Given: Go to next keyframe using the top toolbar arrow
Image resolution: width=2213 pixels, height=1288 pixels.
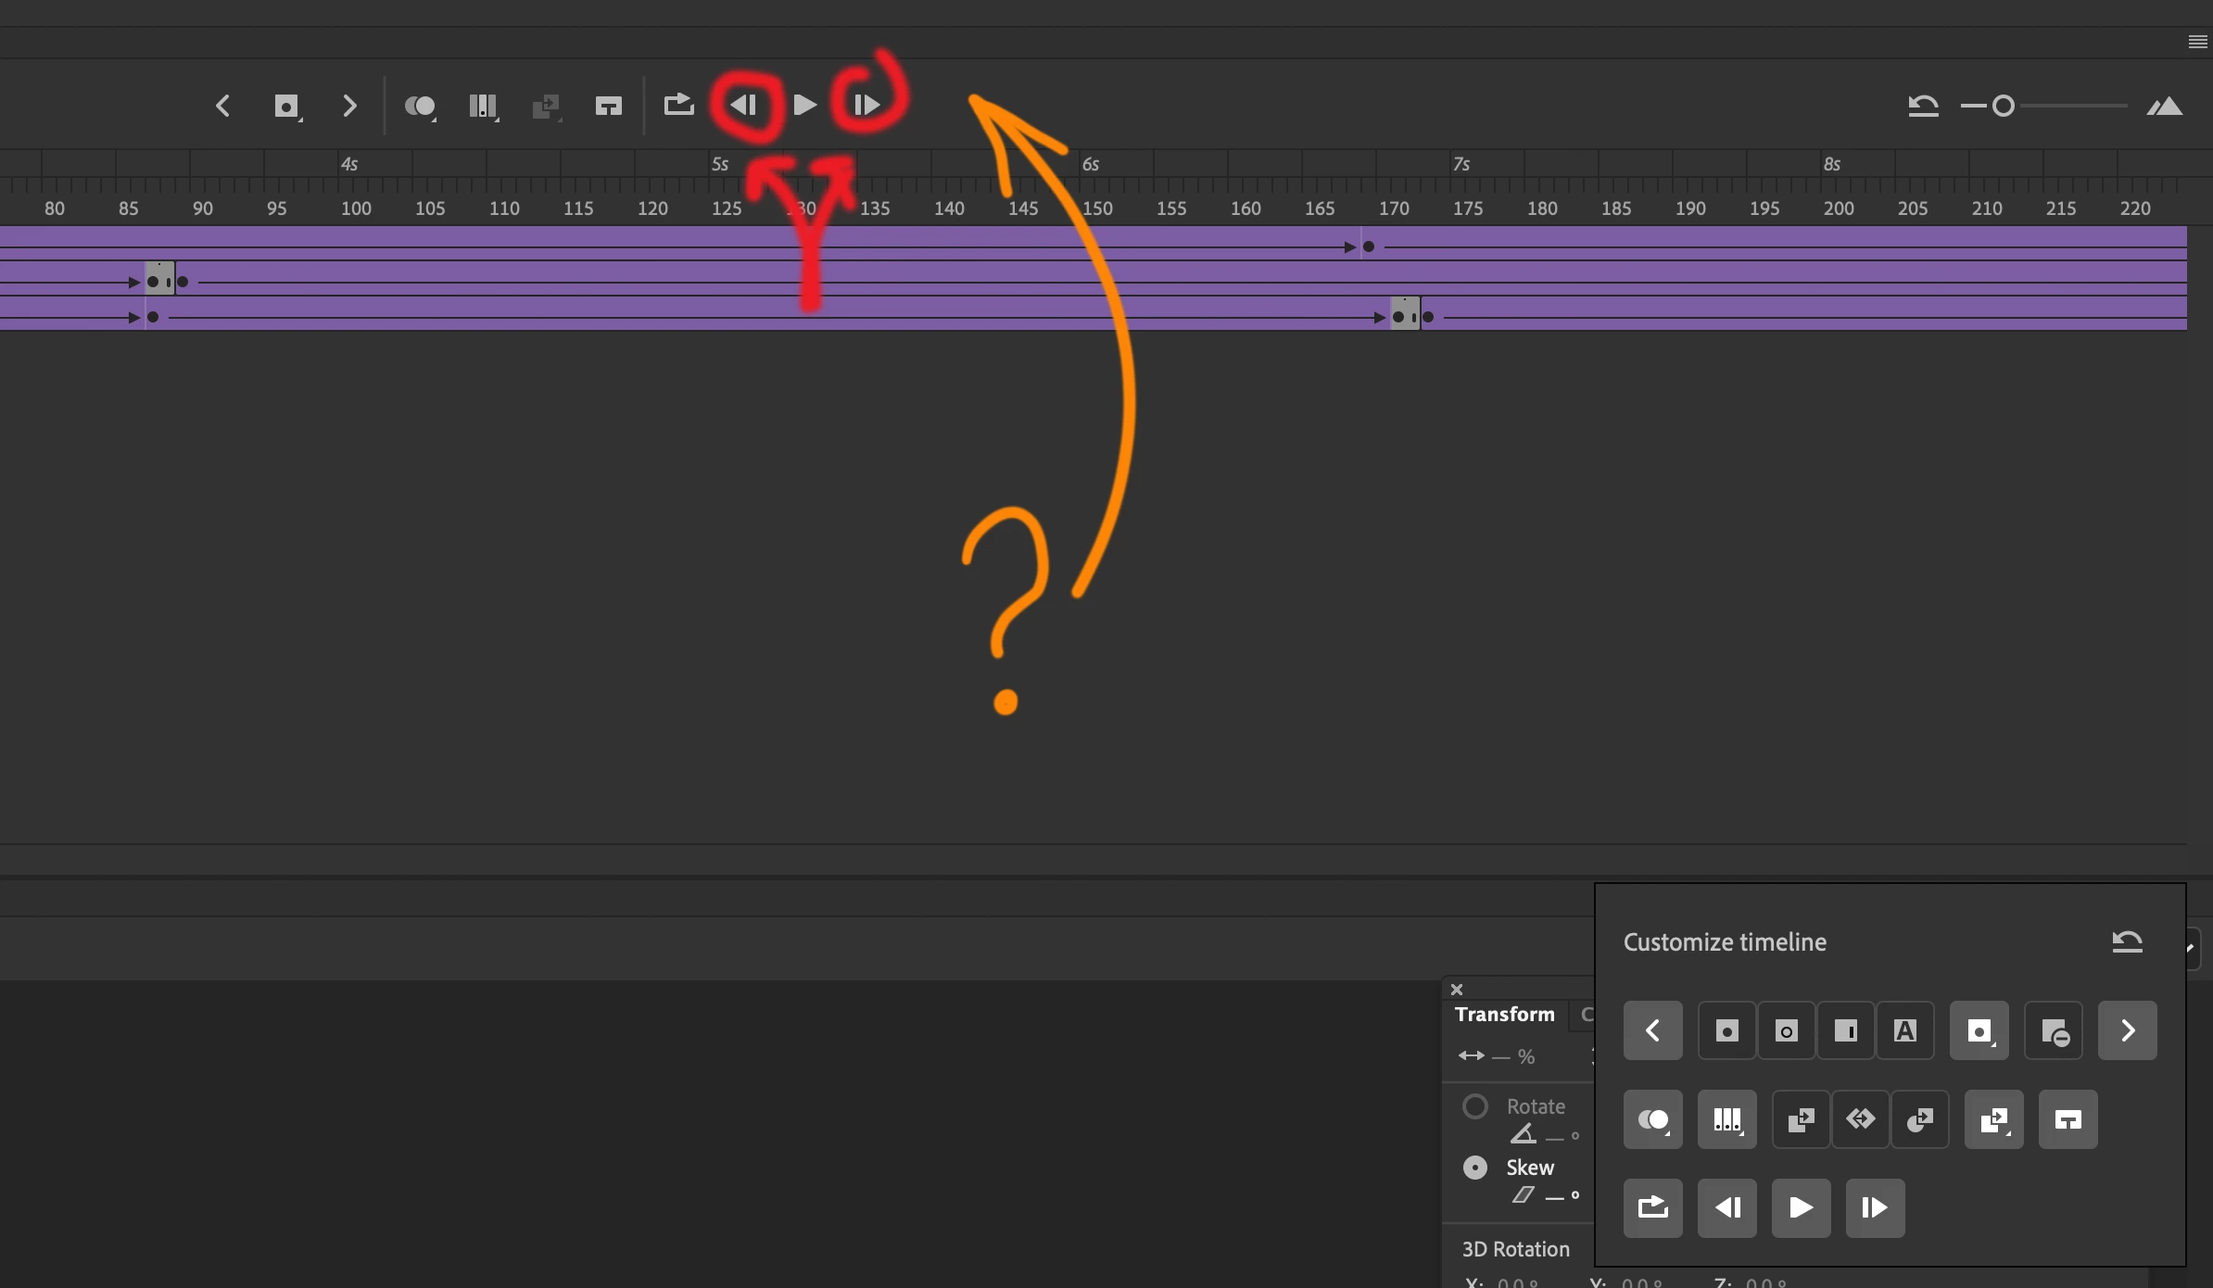Looking at the screenshot, I should (x=349, y=106).
